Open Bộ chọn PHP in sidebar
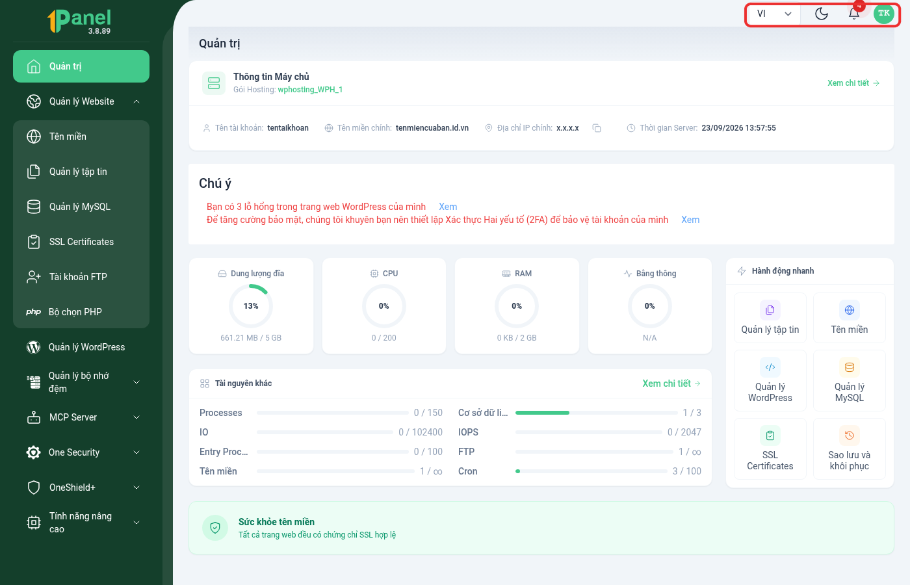910x585 pixels. pos(81,312)
